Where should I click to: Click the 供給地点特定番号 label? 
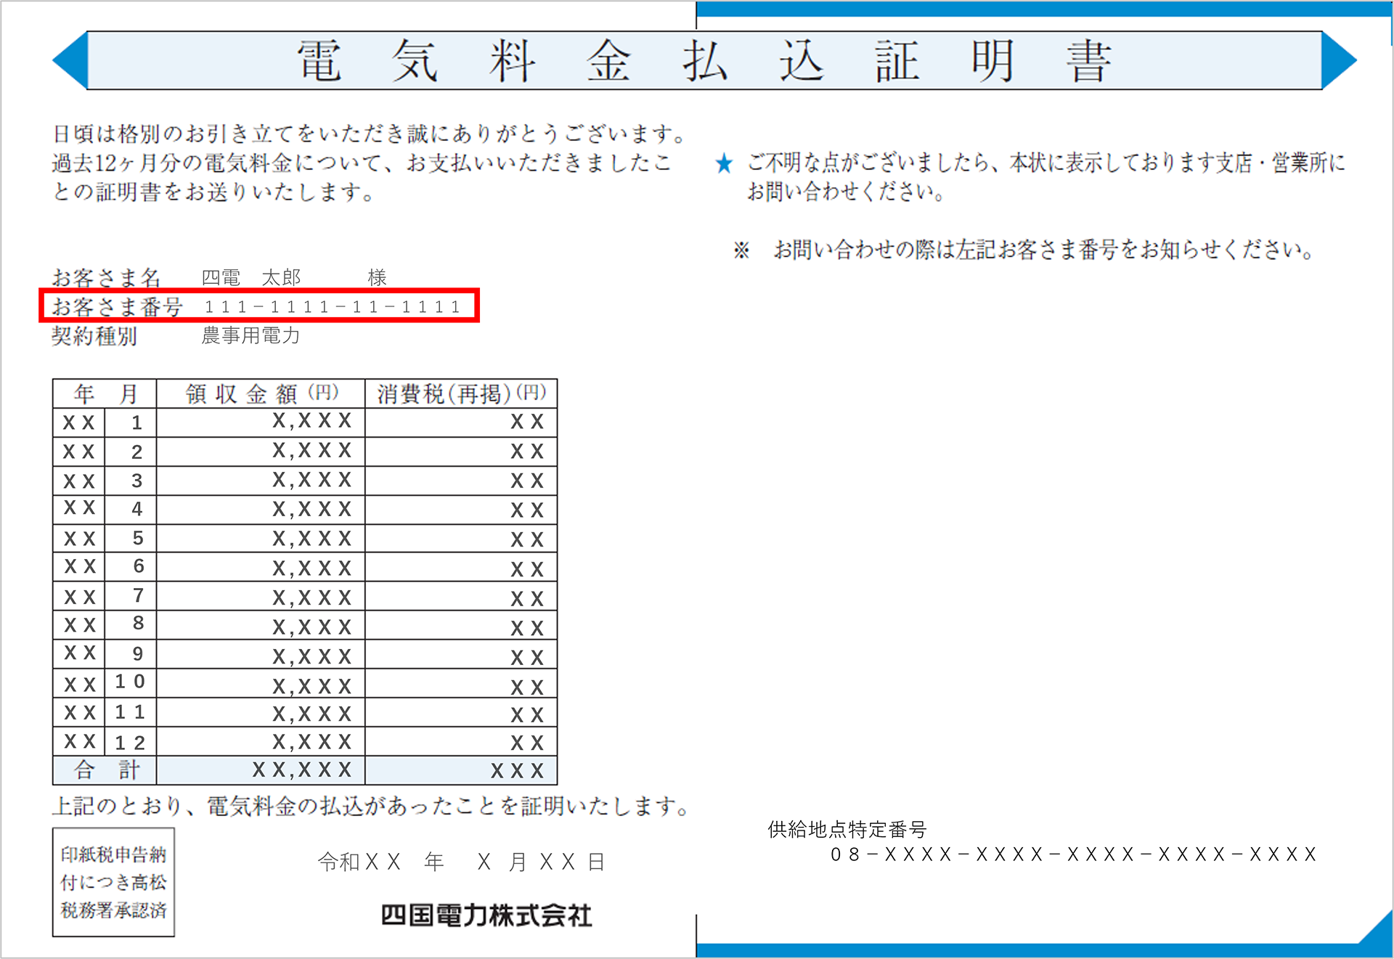(x=847, y=829)
